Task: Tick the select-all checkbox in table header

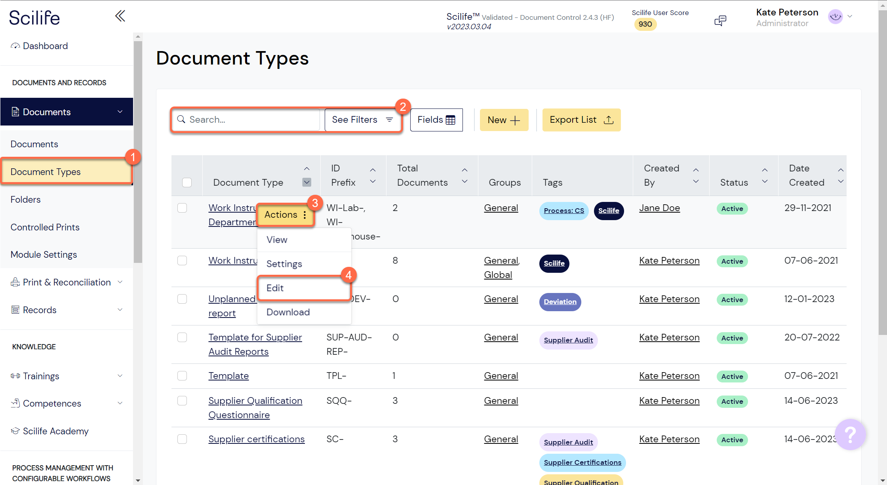Action: click(187, 183)
